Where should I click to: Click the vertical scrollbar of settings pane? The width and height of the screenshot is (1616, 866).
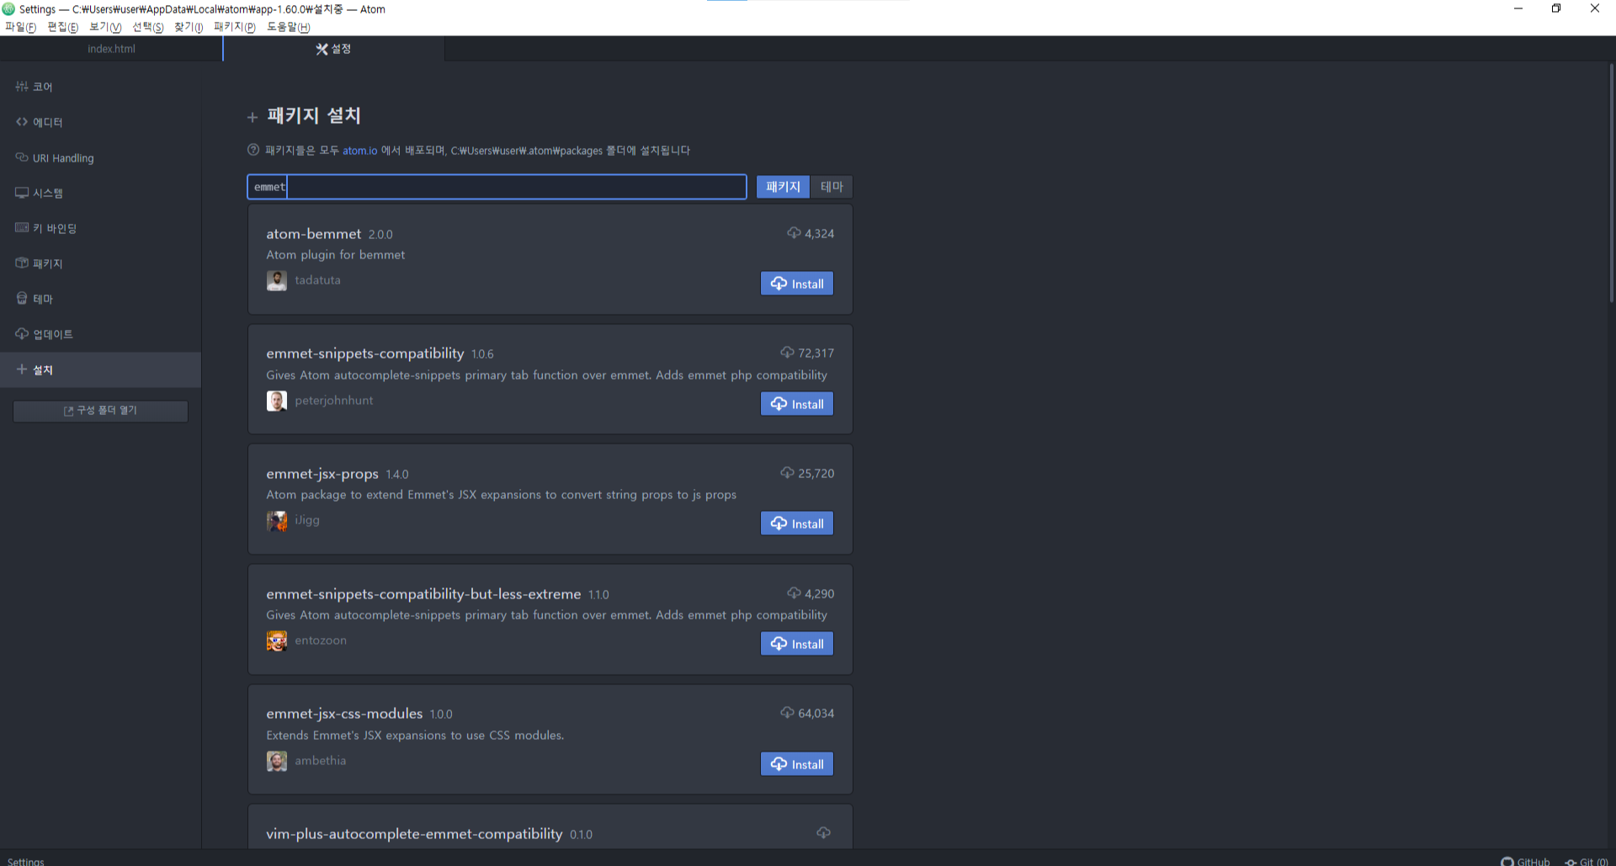coord(1612,183)
